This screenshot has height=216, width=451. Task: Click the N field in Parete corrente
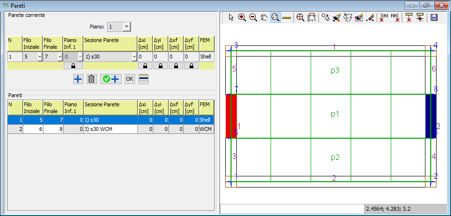[x=14, y=57]
